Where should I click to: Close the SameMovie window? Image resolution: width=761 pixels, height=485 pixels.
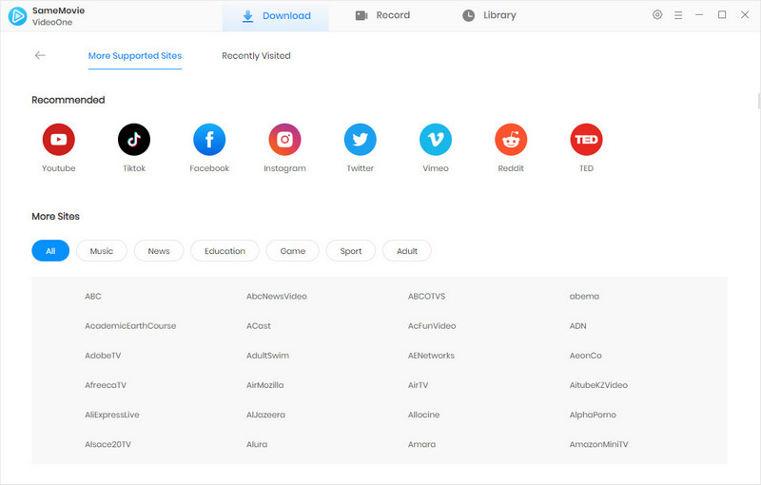(745, 15)
